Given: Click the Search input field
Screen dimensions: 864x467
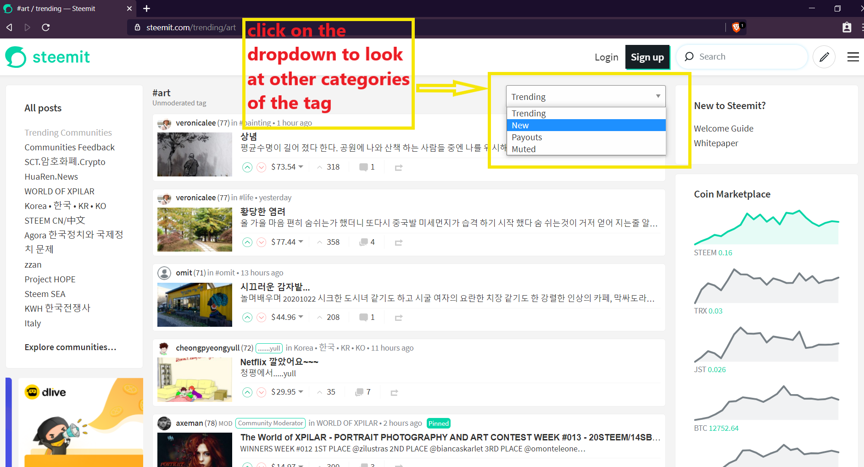Looking at the screenshot, I should [x=742, y=57].
